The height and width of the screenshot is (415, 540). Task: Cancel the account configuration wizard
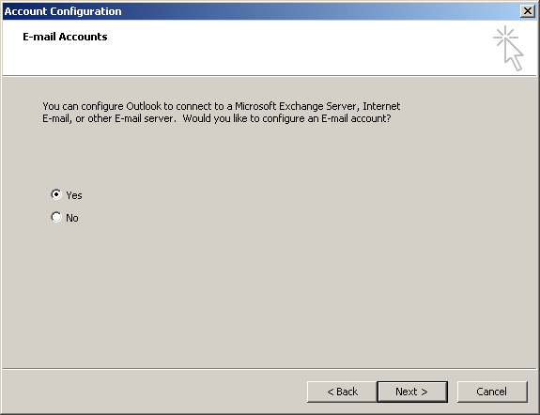click(492, 392)
